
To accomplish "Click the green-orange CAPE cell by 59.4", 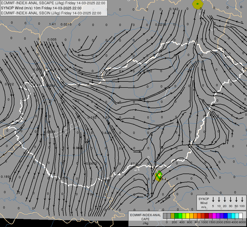I will pyautogui.click(x=159, y=176).
